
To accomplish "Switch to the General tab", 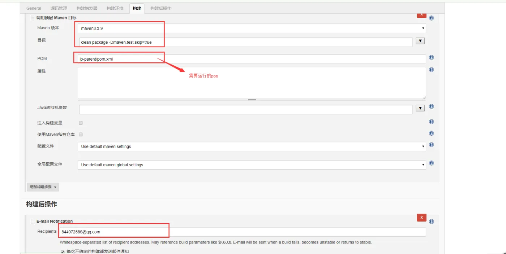I will point(34,8).
